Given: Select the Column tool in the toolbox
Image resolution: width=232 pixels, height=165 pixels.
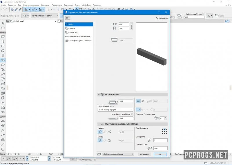Looking at the screenshot, I should [x=3, y=55].
